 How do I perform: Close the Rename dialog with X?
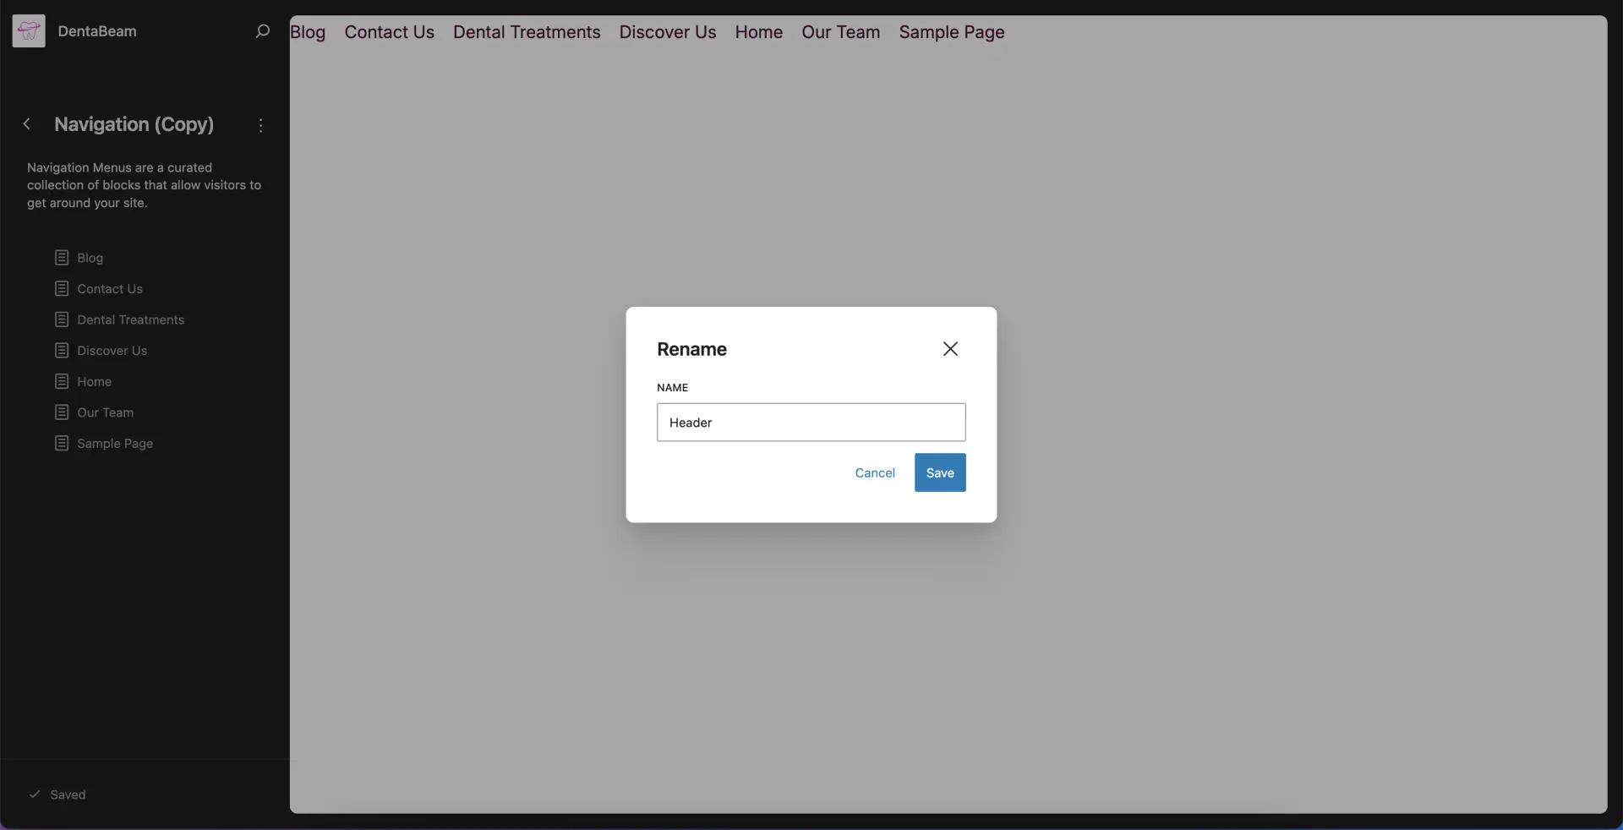click(x=950, y=349)
